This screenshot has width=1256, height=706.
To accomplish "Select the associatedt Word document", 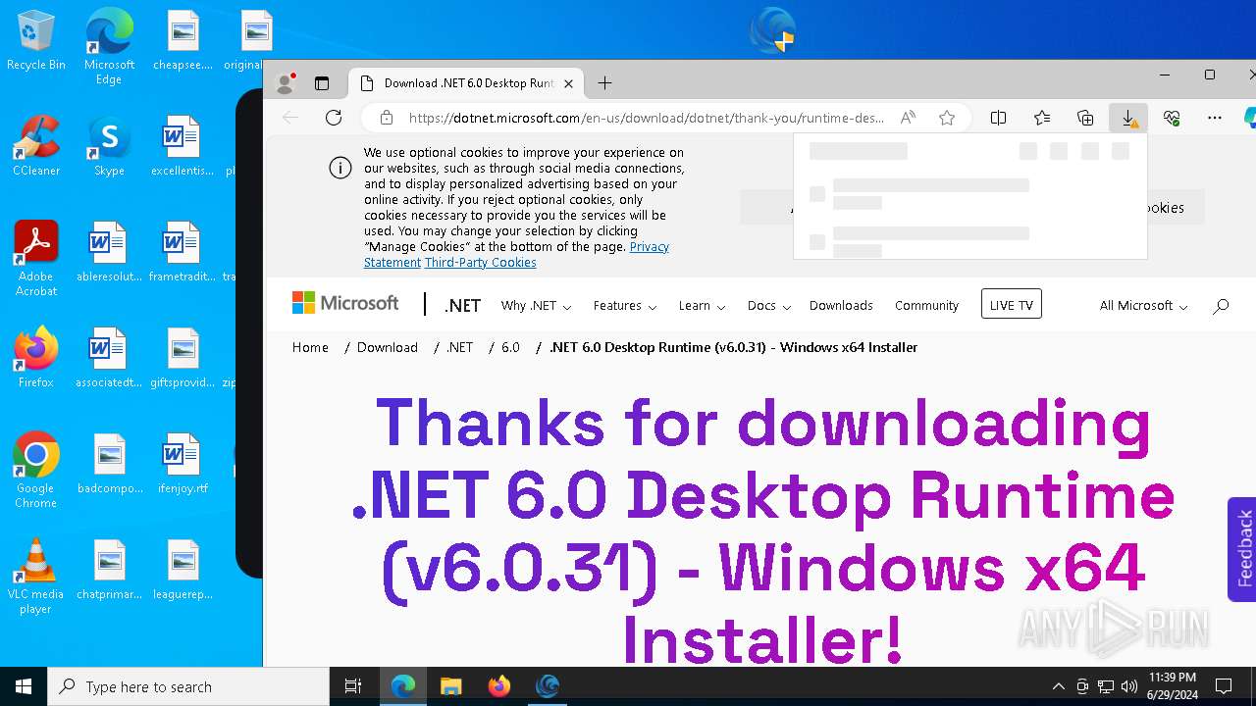I will (109, 358).
